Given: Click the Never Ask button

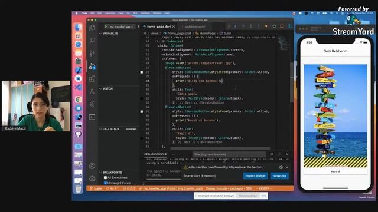Looking at the screenshot, I should tap(279, 176).
